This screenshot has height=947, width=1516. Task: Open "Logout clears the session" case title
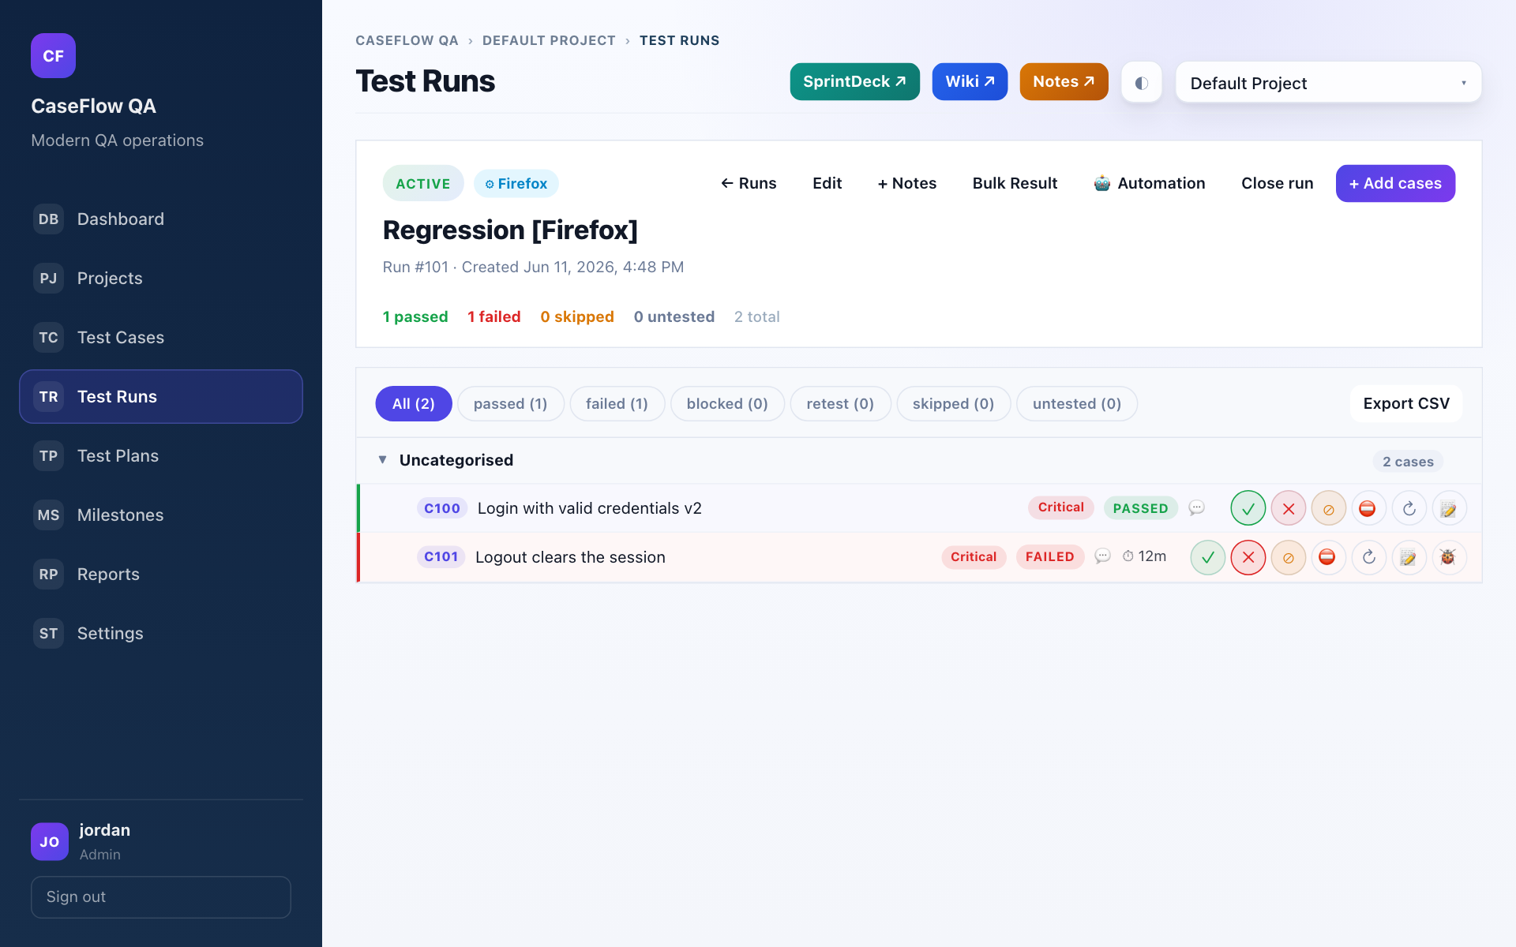click(x=570, y=557)
